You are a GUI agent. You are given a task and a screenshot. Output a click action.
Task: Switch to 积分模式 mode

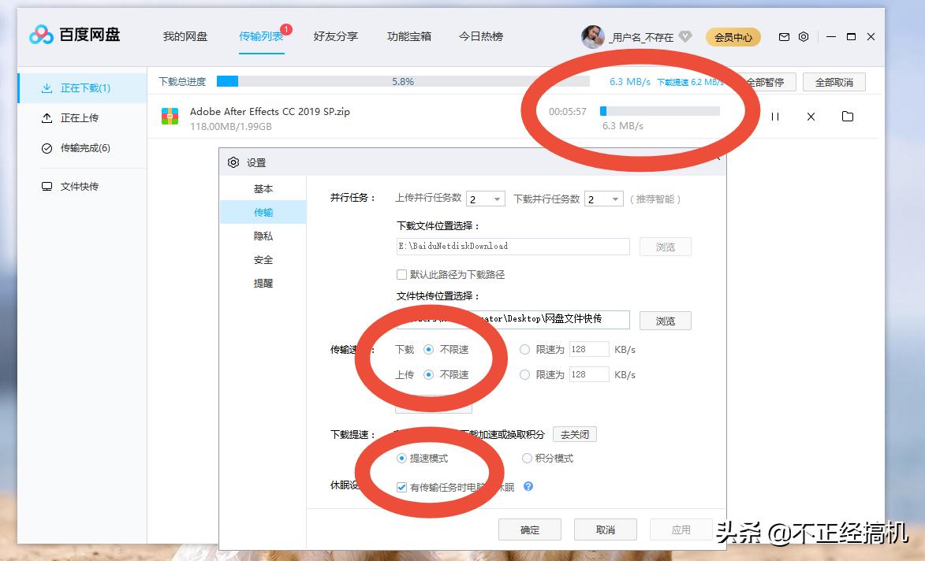pyautogui.click(x=526, y=458)
